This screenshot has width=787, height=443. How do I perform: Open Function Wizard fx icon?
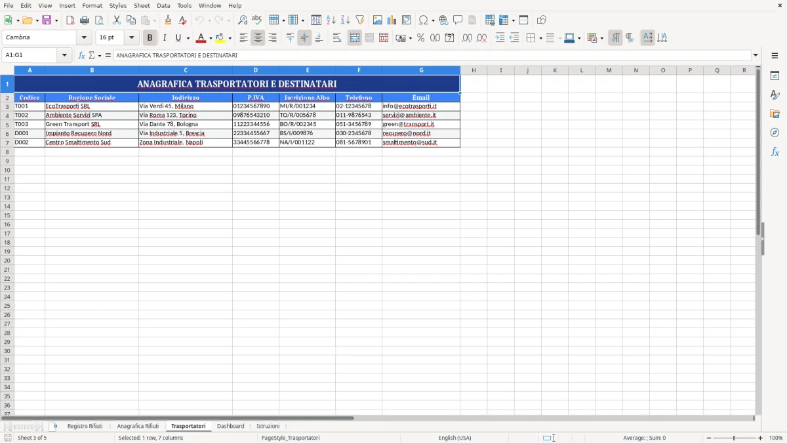pos(81,55)
